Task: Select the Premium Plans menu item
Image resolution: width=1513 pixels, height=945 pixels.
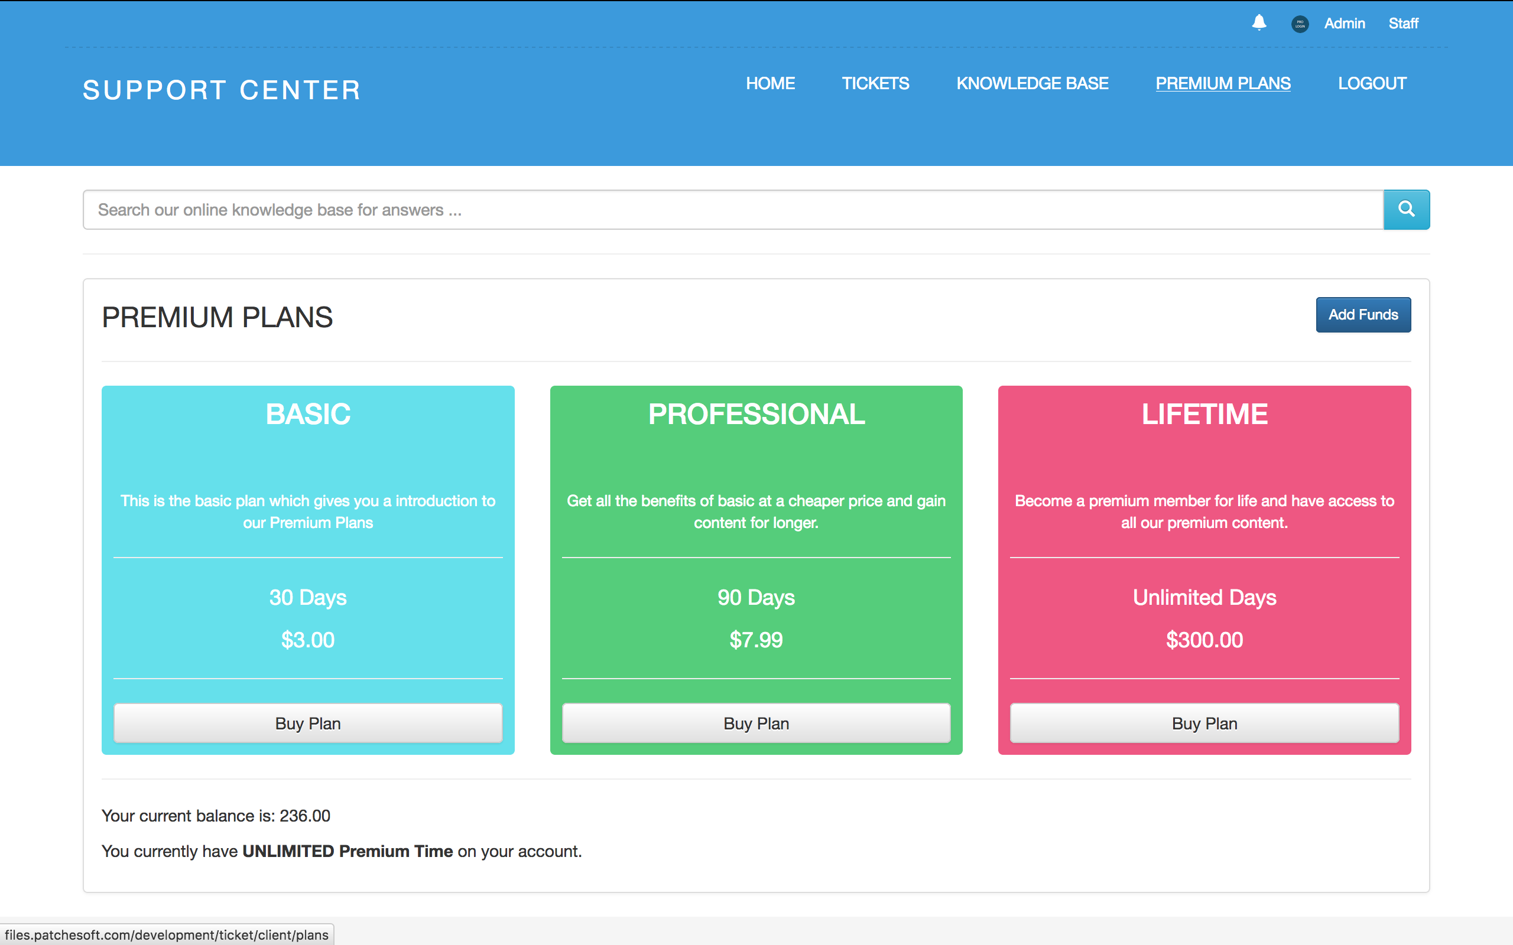Action: point(1222,83)
